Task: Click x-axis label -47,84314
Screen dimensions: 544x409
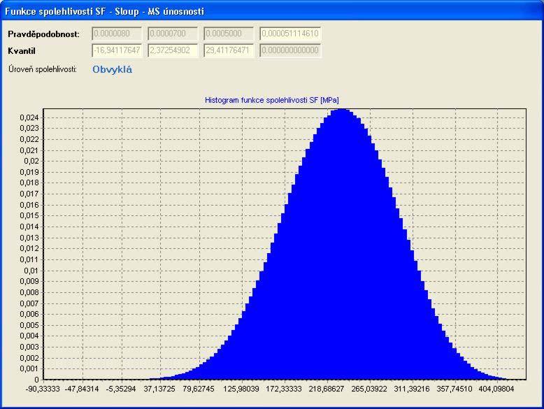Action: click(82, 389)
